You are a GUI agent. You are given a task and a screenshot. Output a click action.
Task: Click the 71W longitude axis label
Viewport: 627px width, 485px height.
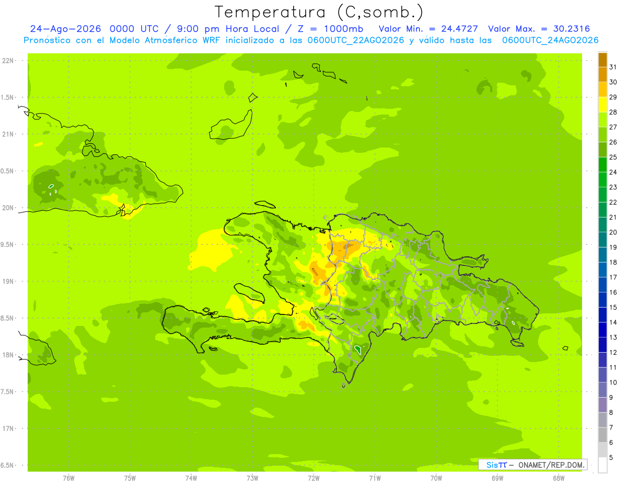pos(375,478)
